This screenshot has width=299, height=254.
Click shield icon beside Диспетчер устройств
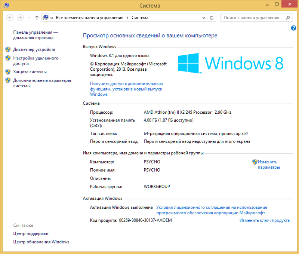pos(8,50)
